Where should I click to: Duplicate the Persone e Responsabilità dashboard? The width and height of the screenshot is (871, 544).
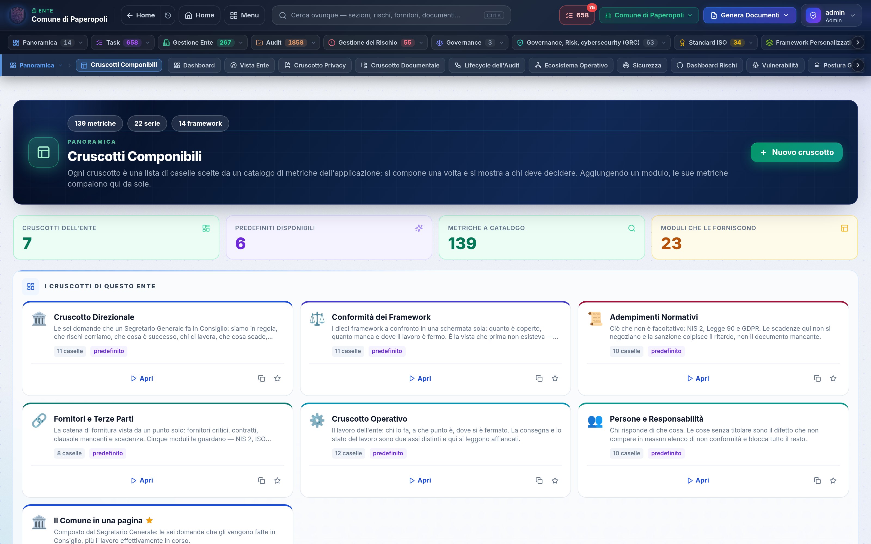817,480
